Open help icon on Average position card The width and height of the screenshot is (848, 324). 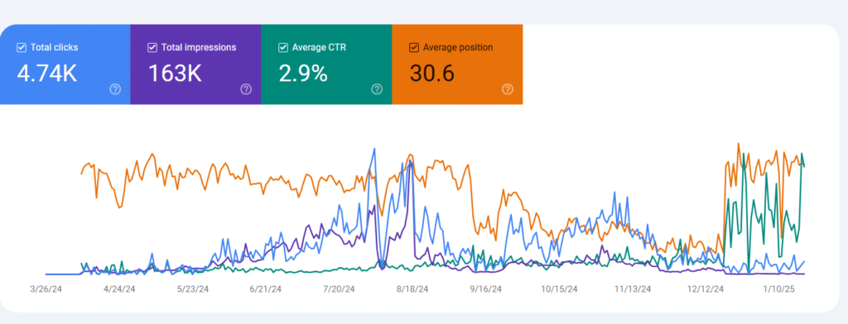(508, 89)
